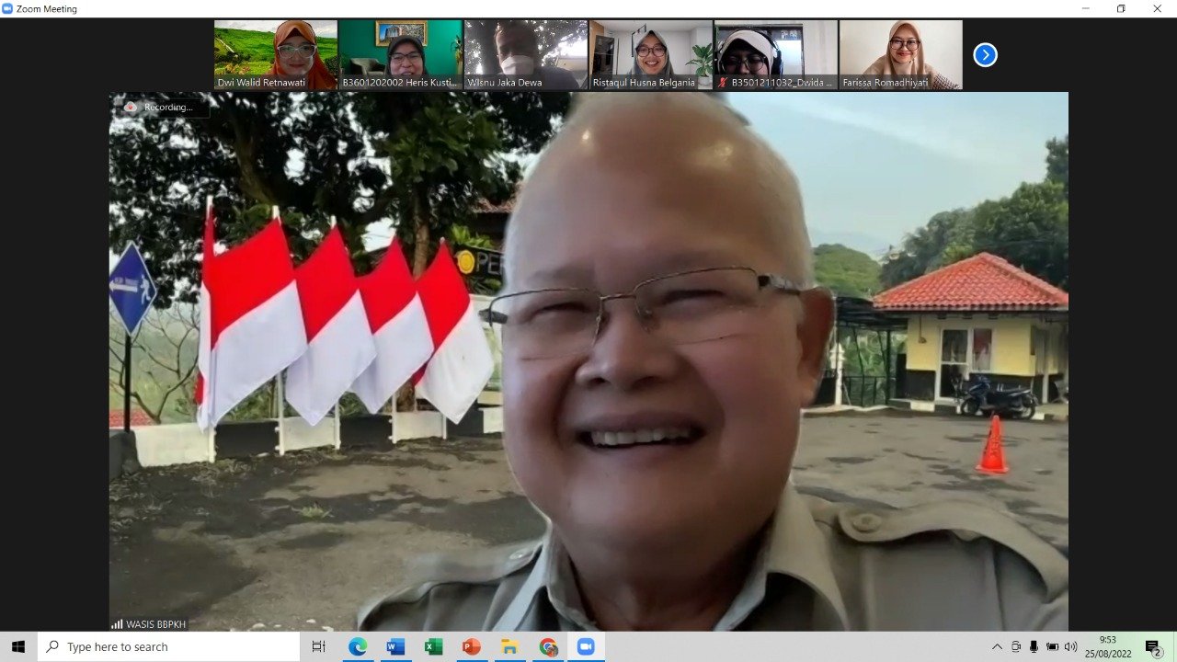Image resolution: width=1177 pixels, height=662 pixels.
Task: Select Farissa Romadhiyati's video thumbnail
Action: point(900,55)
